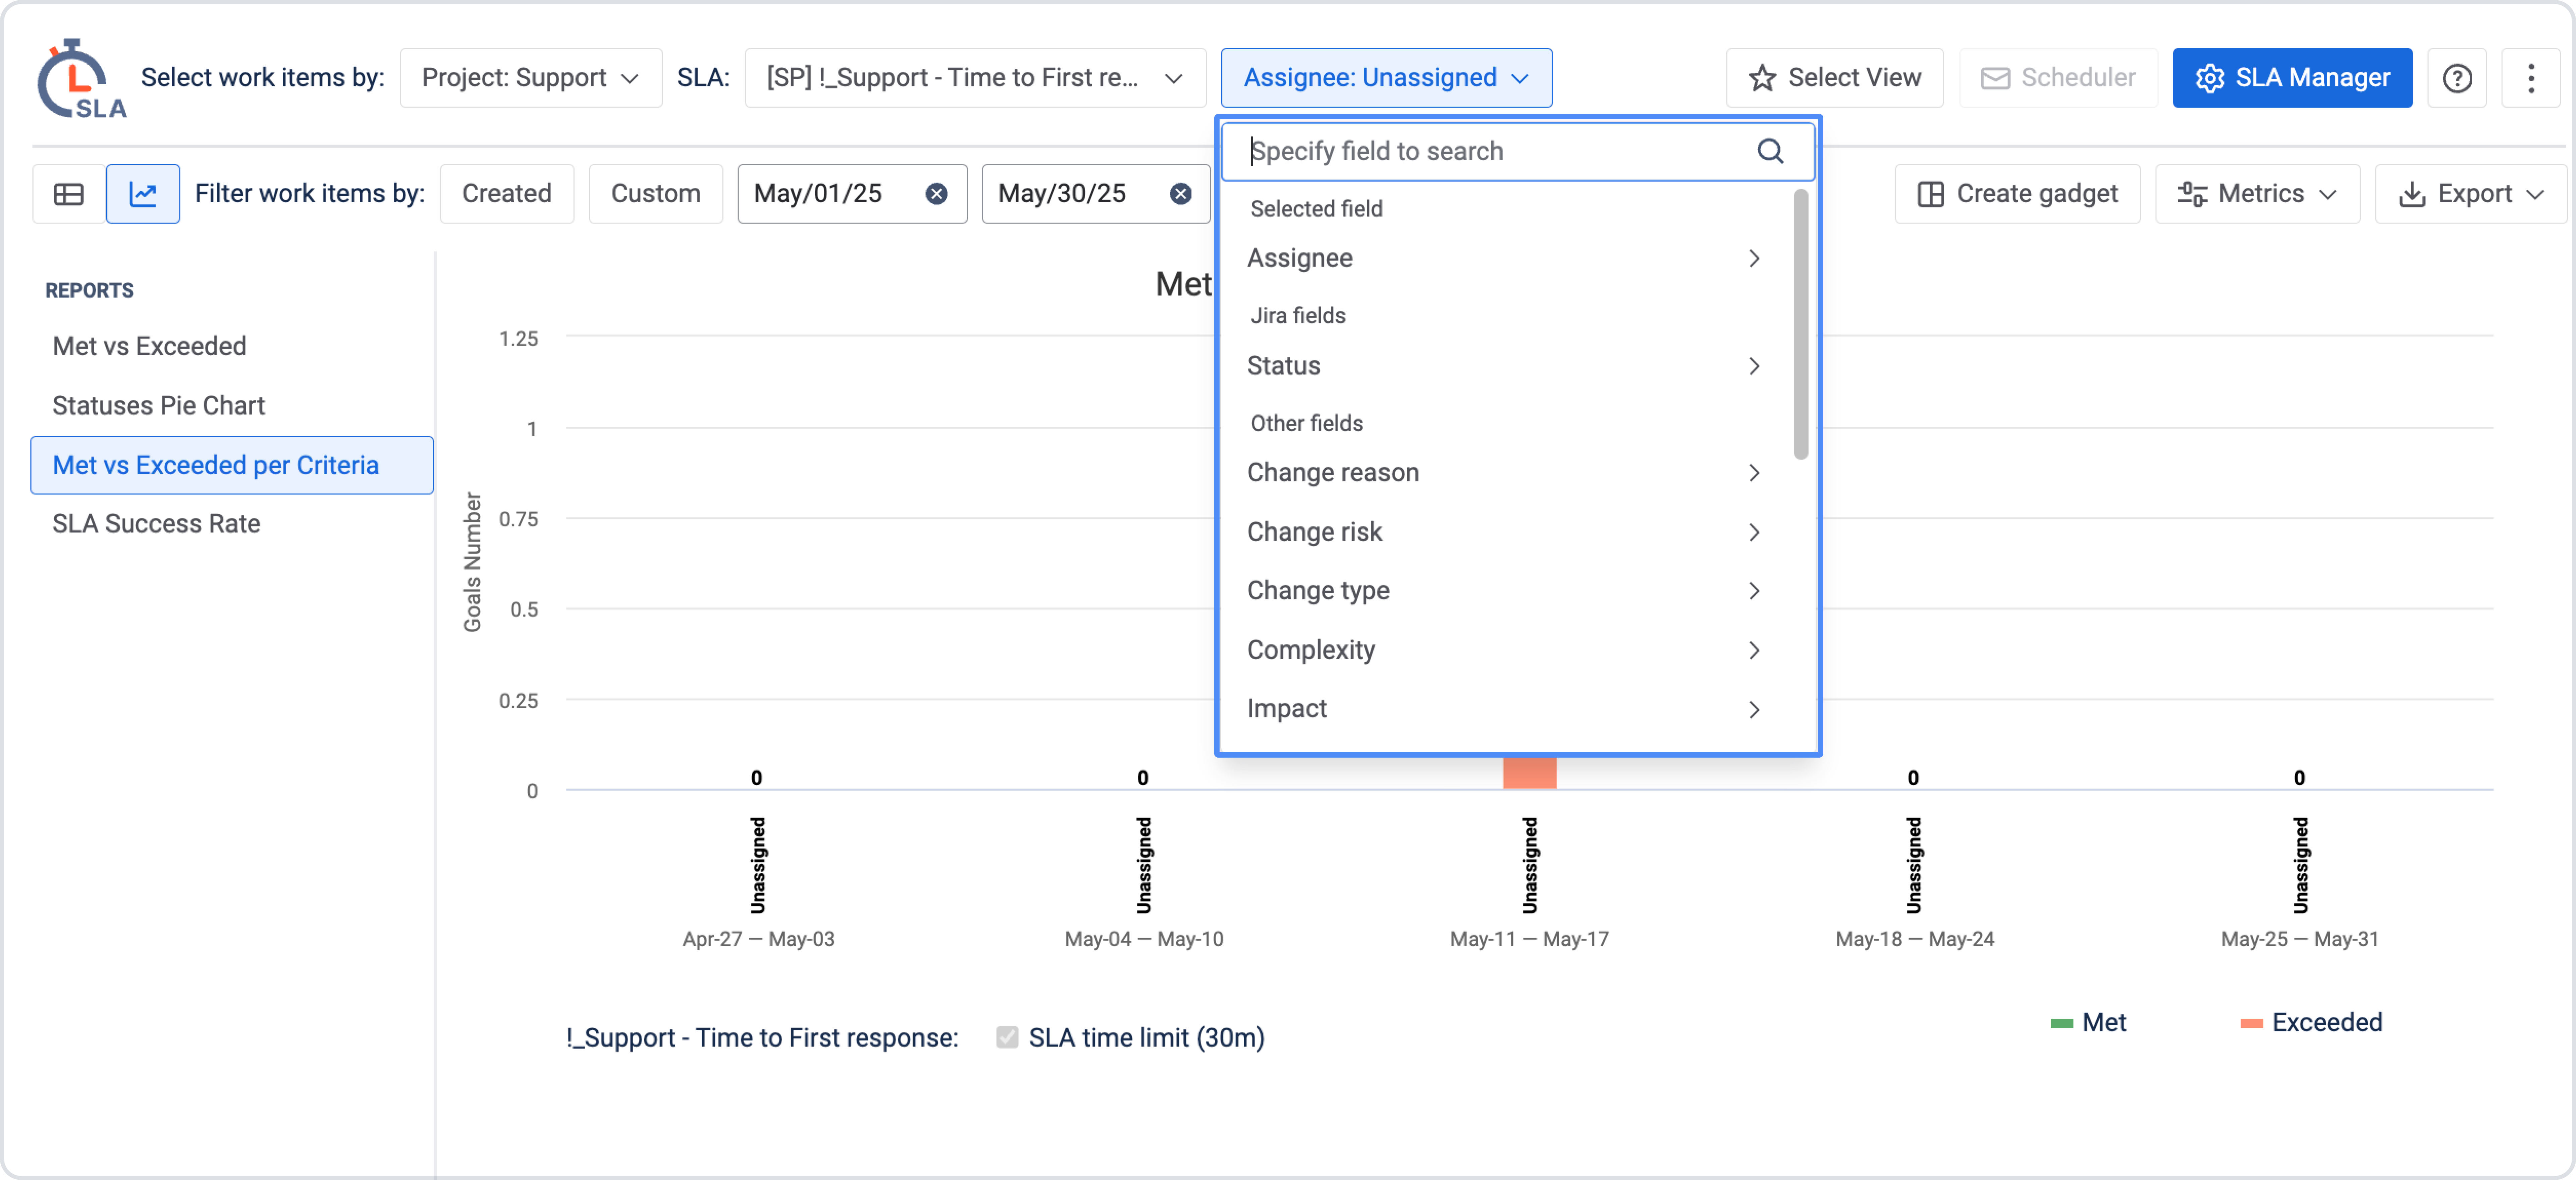Click the May/30/25 date field

pyautogui.click(x=1096, y=194)
